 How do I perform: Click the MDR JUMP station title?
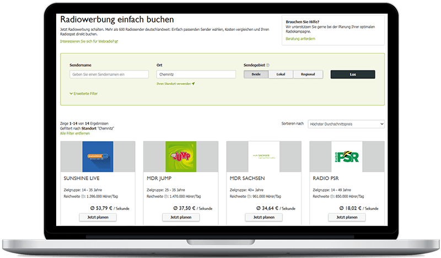coord(159,179)
